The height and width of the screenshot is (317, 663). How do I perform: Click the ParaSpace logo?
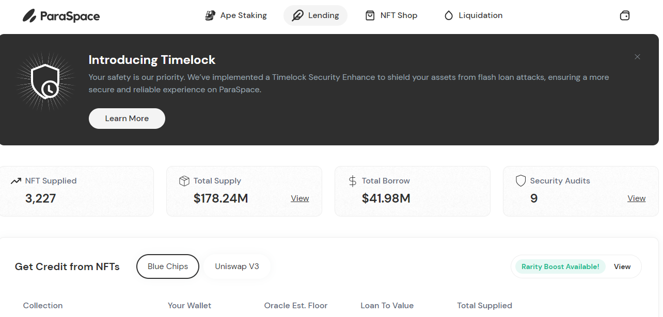pos(61,16)
